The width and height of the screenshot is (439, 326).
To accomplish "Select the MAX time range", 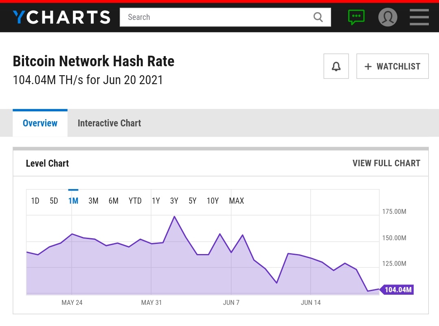I will click(237, 200).
